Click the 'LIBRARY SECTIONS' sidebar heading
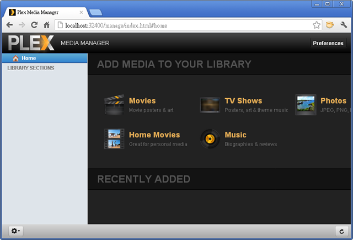The height and width of the screenshot is (240, 353). [31, 68]
